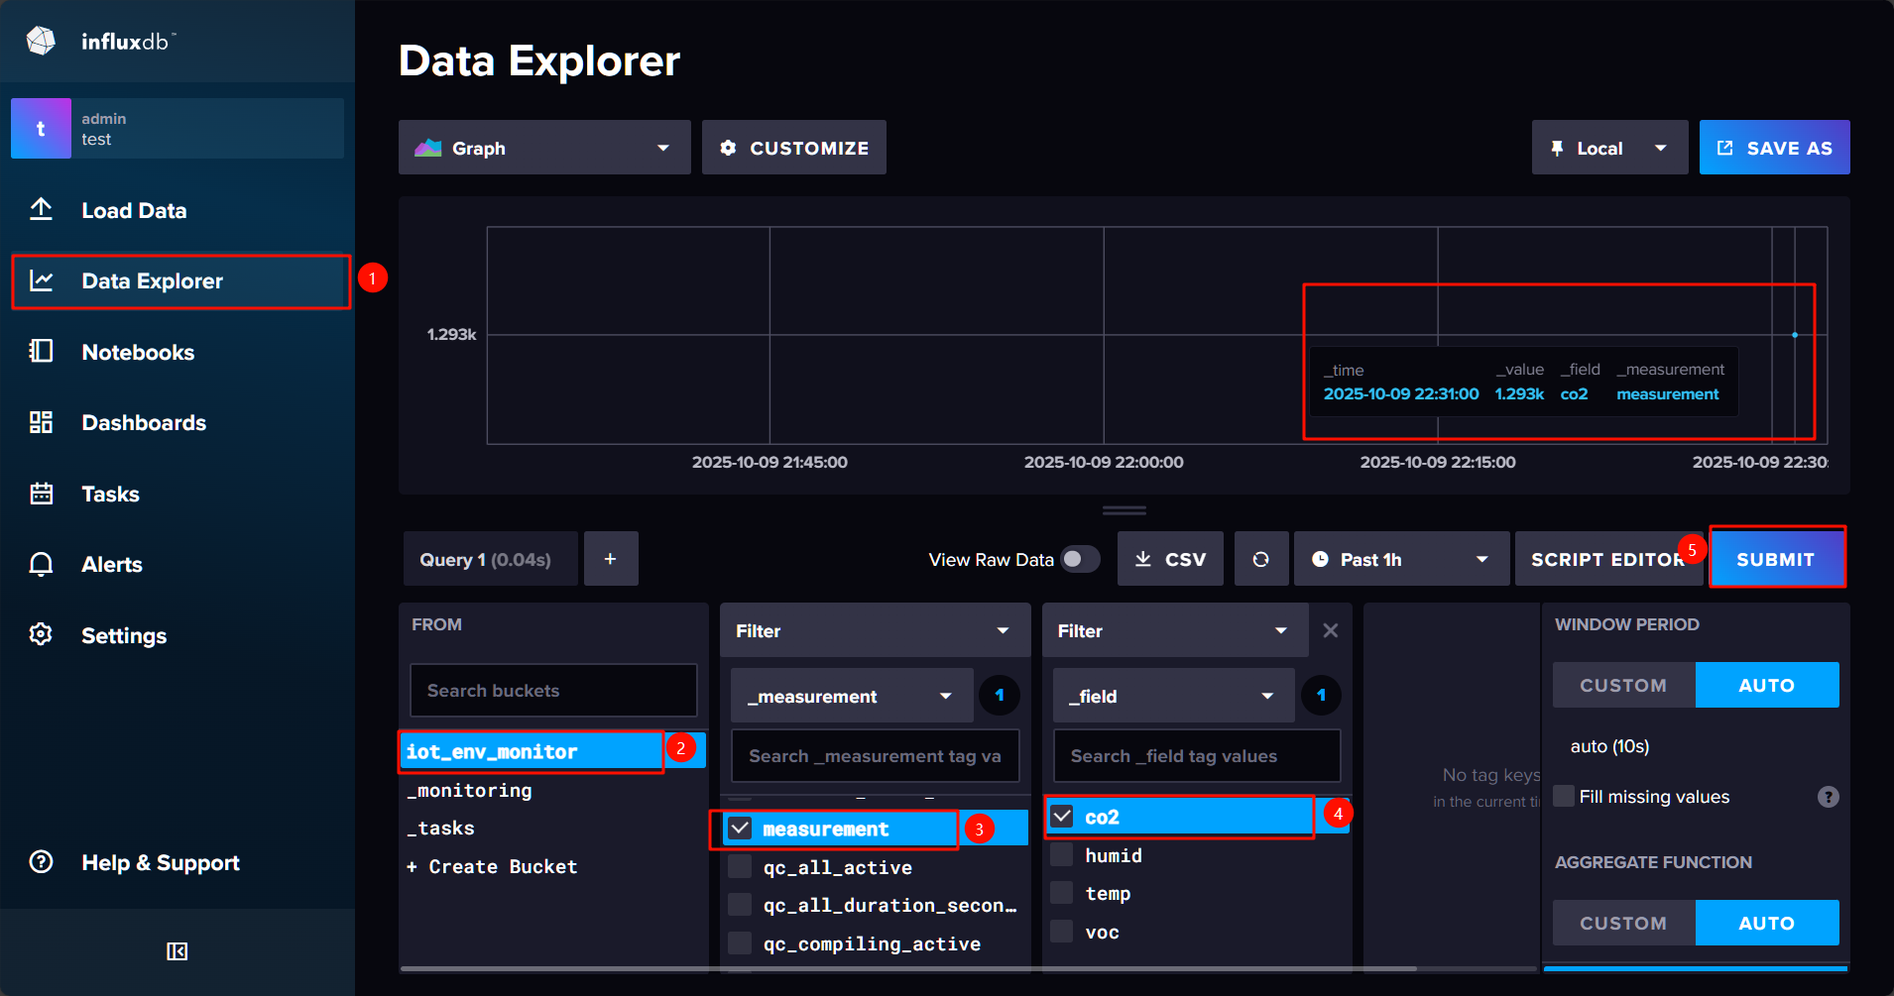Click the Load Data upload icon
The width and height of the screenshot is (1894, 996).
[41, 210]
